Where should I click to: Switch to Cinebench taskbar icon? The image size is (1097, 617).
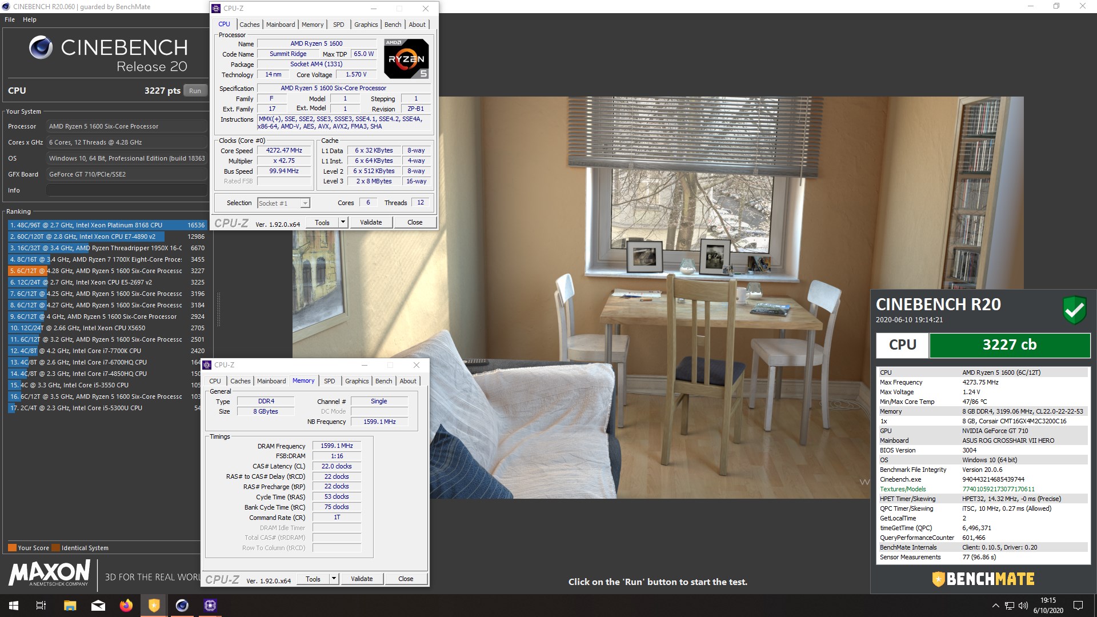pos(182,606)
